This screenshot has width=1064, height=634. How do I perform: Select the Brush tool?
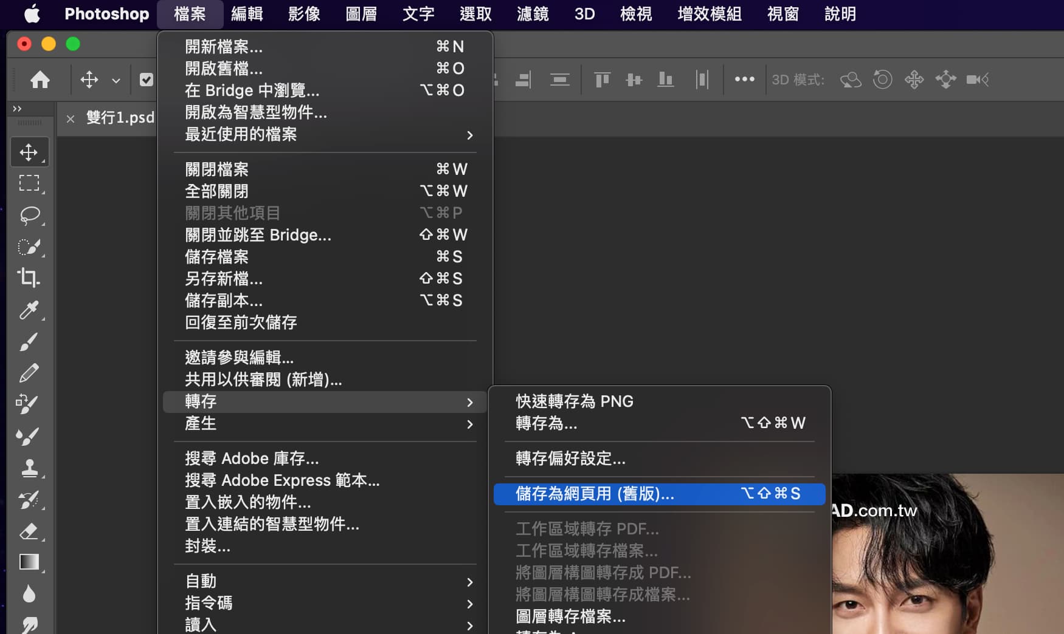[x=29, y=341]
